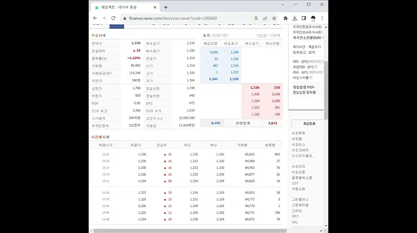Click the 배당수익률 help icon
This screenshot has height=233, width=417.
pyautogui.click(x=311, y=78)
